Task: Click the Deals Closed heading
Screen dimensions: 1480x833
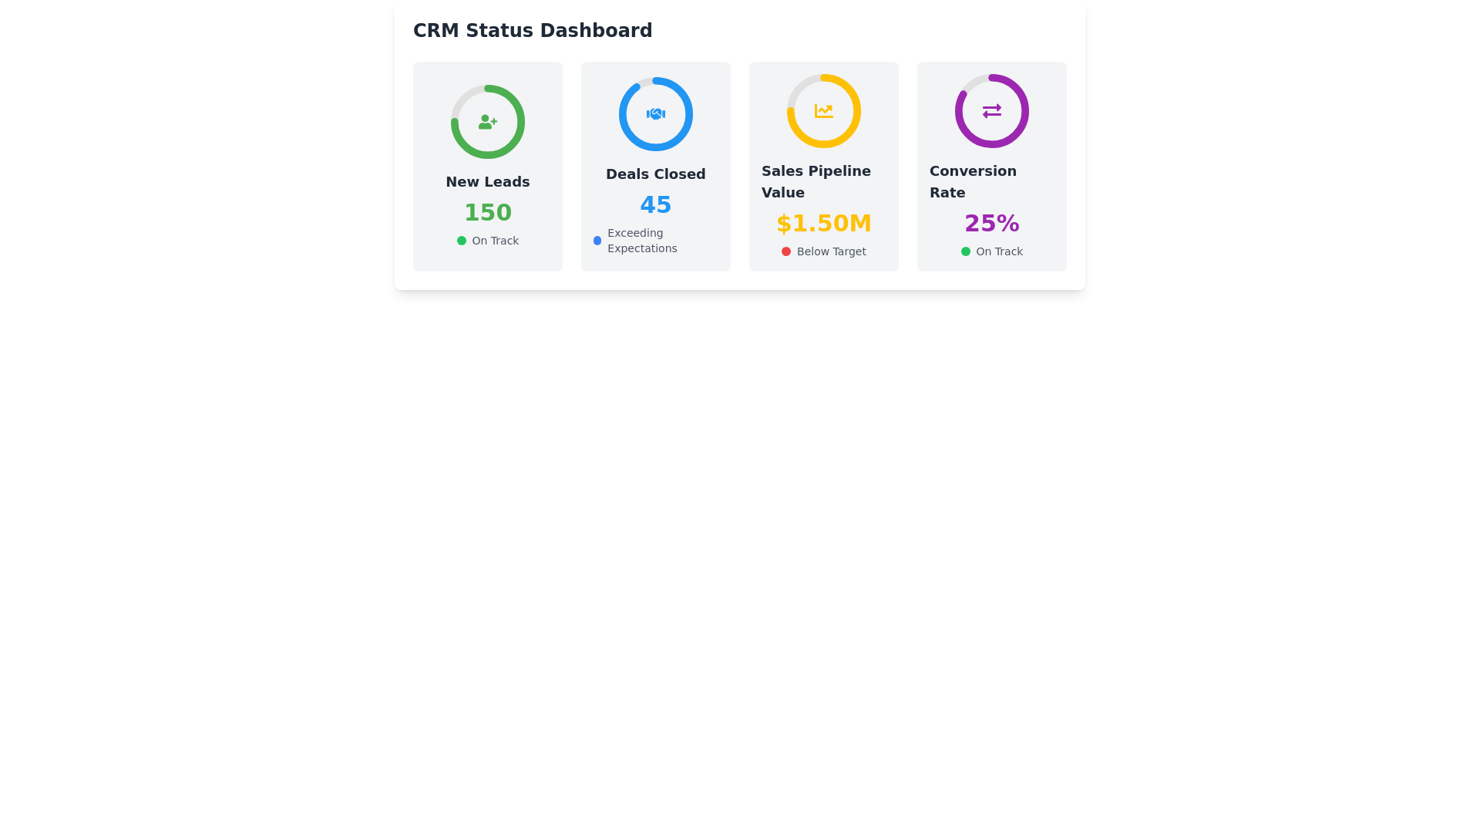Action: coord(655,174)
